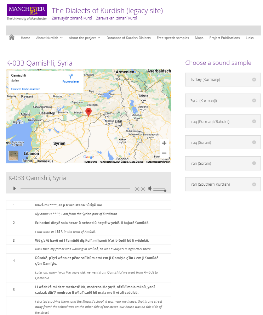Open the About Kurdish dropdown menu

(x=49, y=38)
